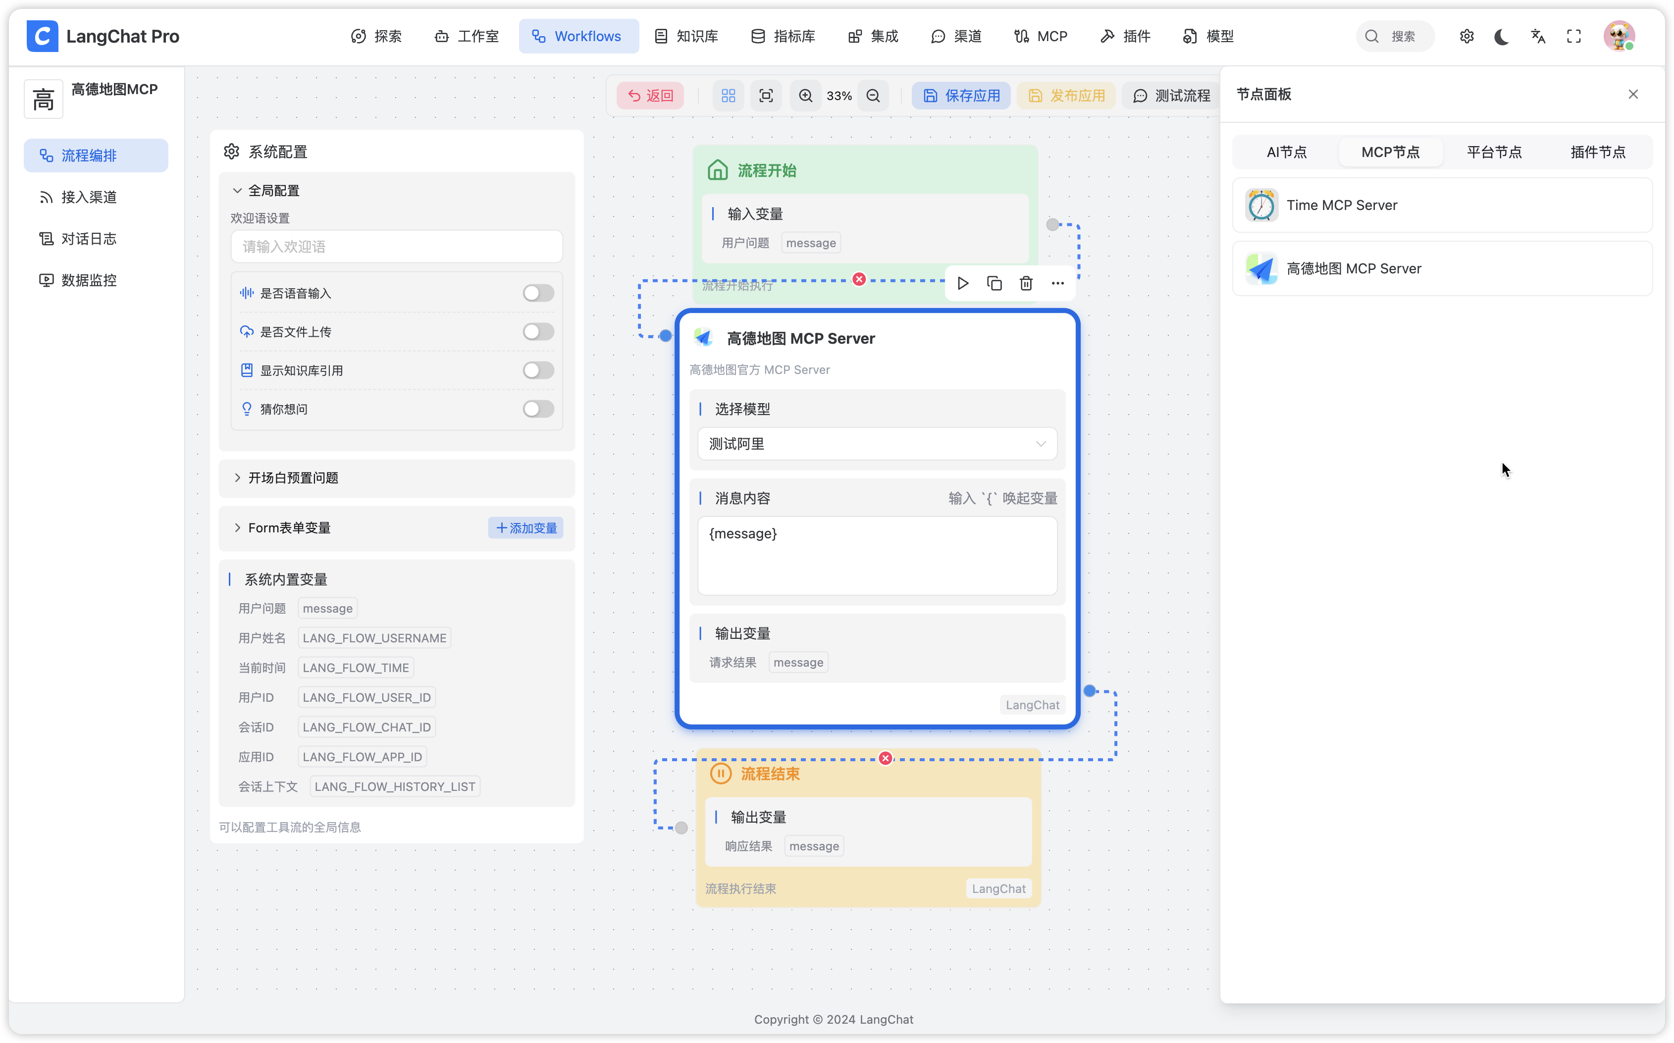Collapse the 全局配置 section
Image resolution: width=1674 pixels, height=1043 pixels.
tap(274, 190)
